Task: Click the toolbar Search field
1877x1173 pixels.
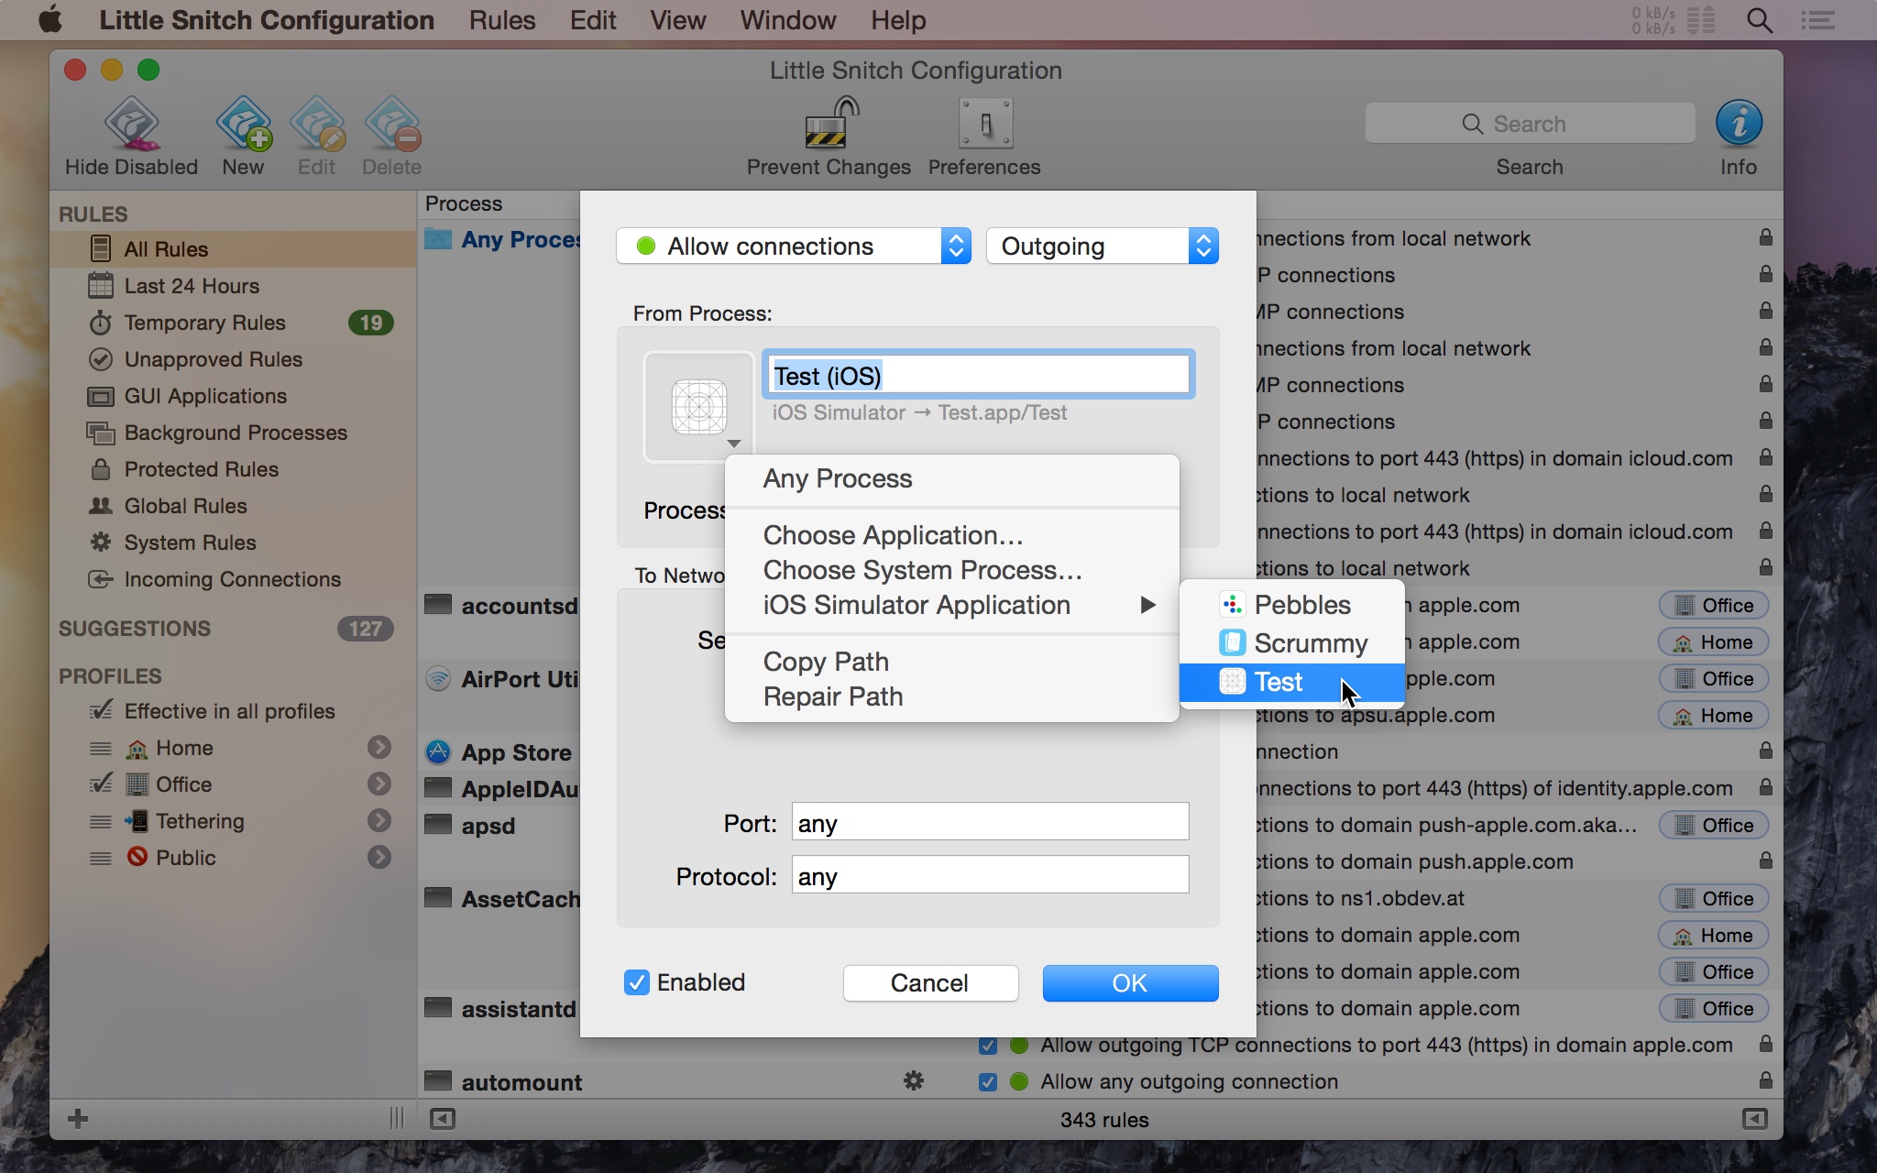Action: [1530, 124]
